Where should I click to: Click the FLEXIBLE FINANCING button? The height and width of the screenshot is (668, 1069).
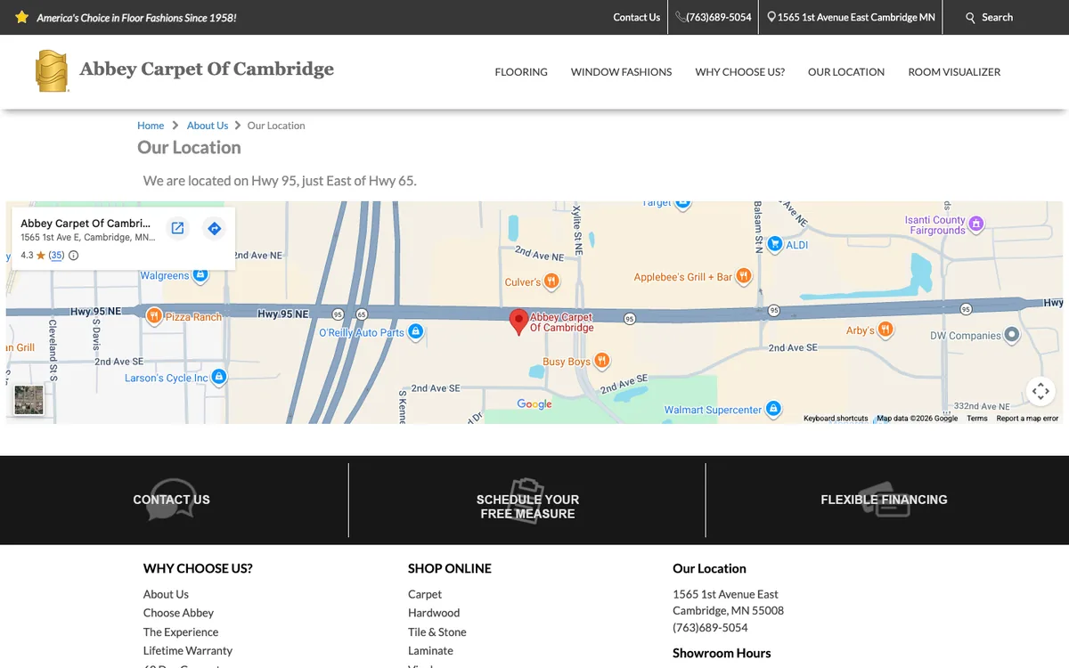(884, 500)
